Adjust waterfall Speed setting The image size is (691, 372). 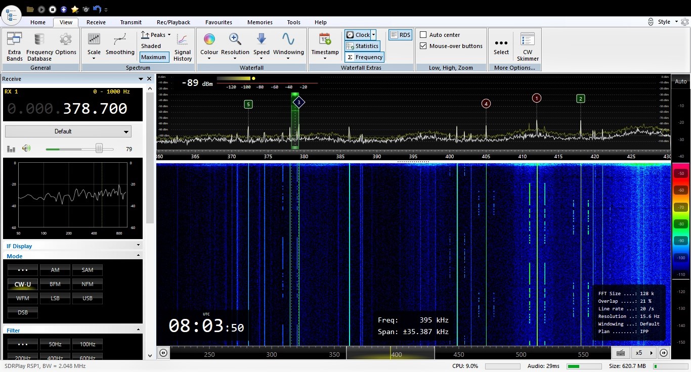click(262, 46)
